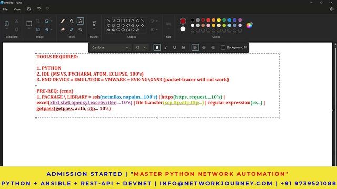Viewport: 337px width, 189px height.
Task: Select Color 1 dark red foreground
Action: tap(183, 21)
